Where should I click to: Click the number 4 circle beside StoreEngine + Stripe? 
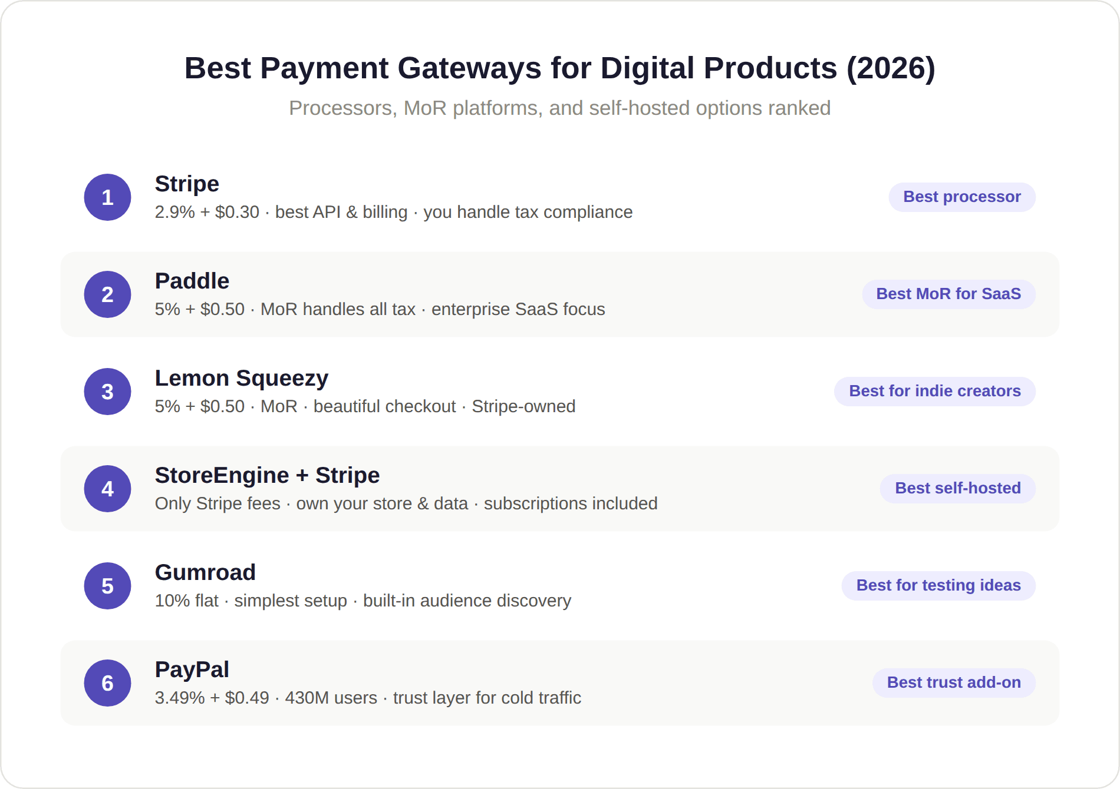pyautogui.click(x=107, y=489)
